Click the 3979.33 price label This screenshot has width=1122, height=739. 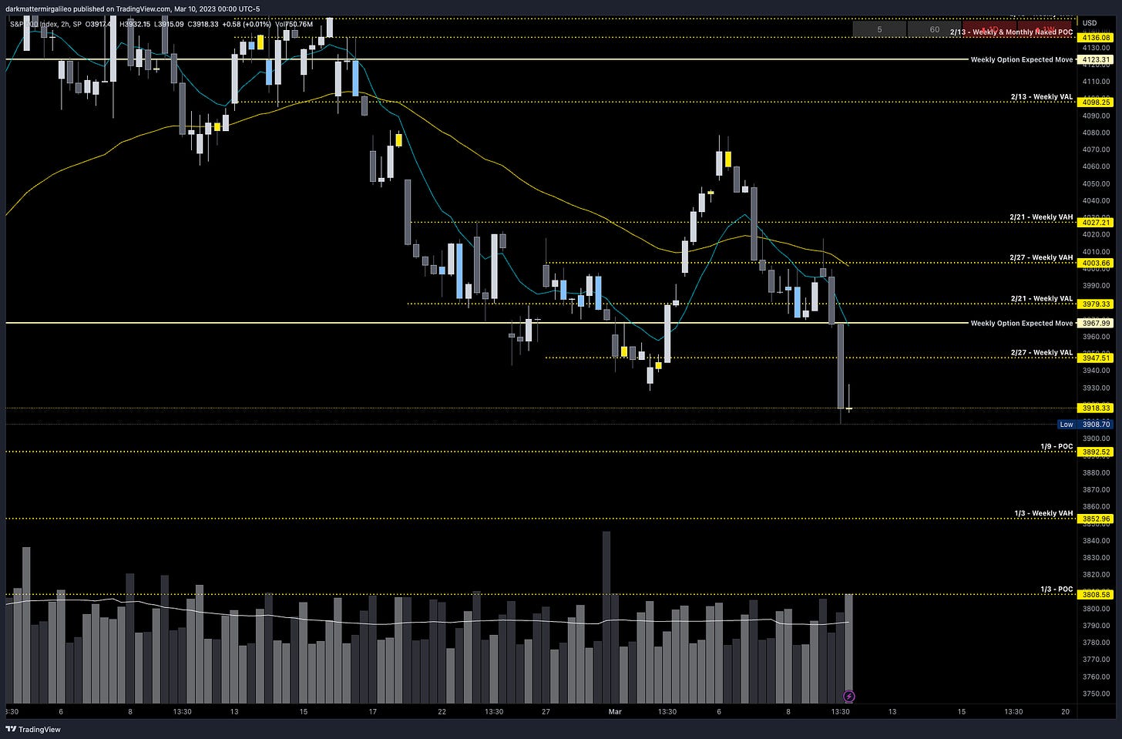pos(1097,304)
